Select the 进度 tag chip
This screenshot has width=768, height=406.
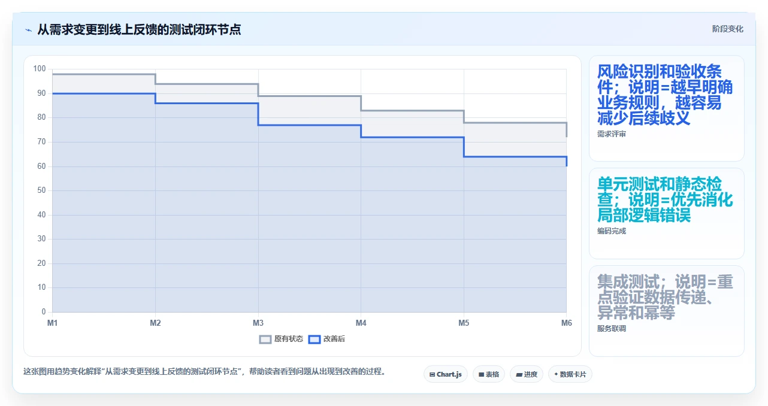527,374
